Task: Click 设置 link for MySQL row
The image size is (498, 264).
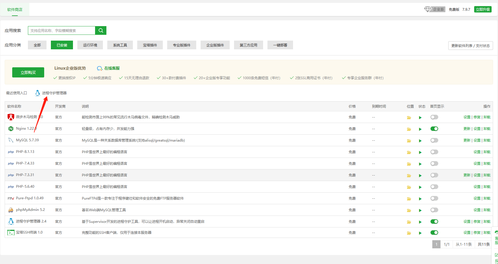Action: click(x=477, y=140)
